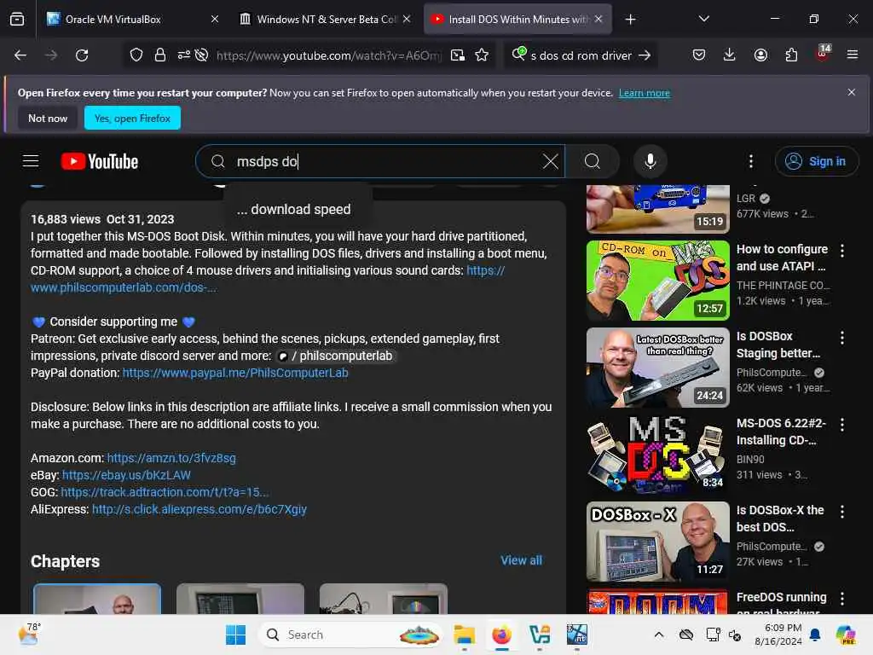Open options menu for MS-DOS 6.22#2 video
The image size is (873, 655).
pyautogui.click(x=841, y=425)
